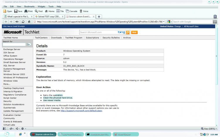The width and height of the screenshot is (220, 137).
Task: Click the Google search magnifier button
Action: click(215, 22)
